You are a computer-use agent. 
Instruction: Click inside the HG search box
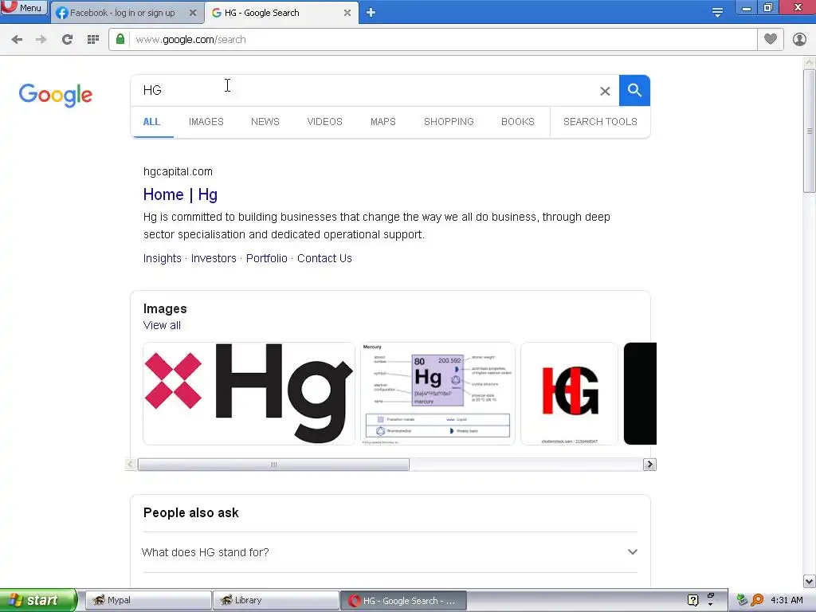tap(364, 90)
